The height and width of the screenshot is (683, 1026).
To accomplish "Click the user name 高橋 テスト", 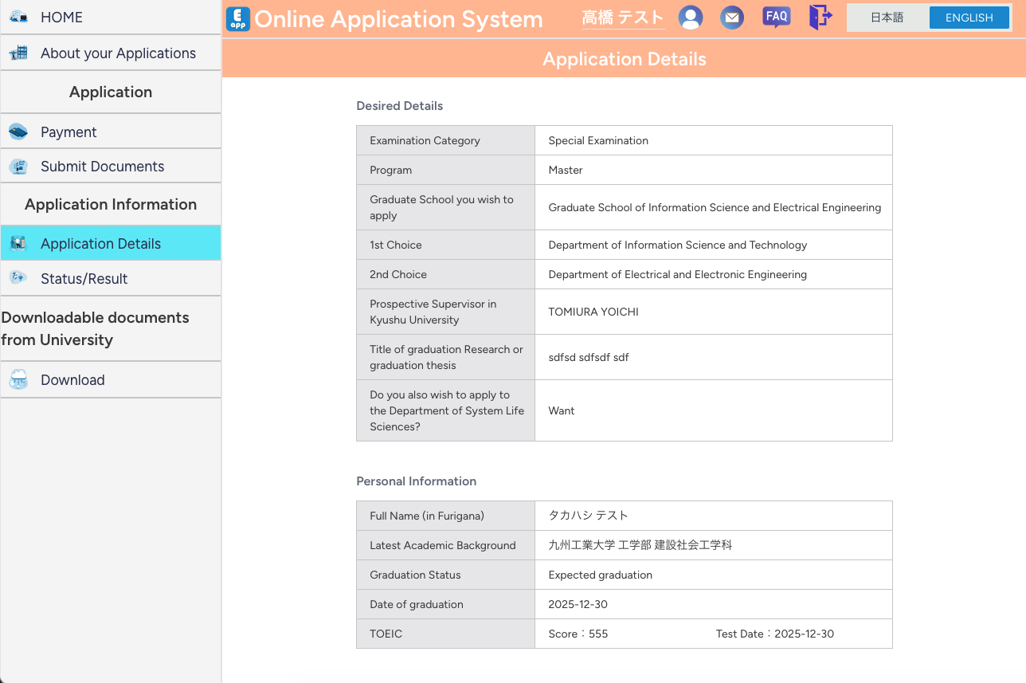I will 623,18.
